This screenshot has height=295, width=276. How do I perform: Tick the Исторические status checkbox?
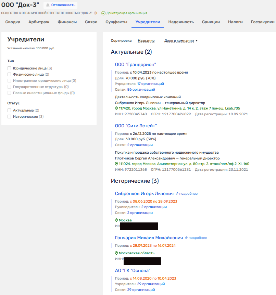pyautogui.click(x=10, y=117)
